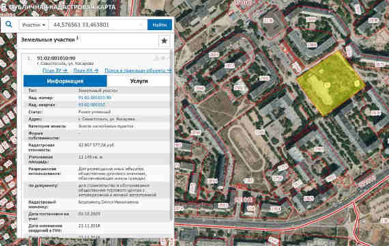Click the search within object boundaries link

[138, 70]
